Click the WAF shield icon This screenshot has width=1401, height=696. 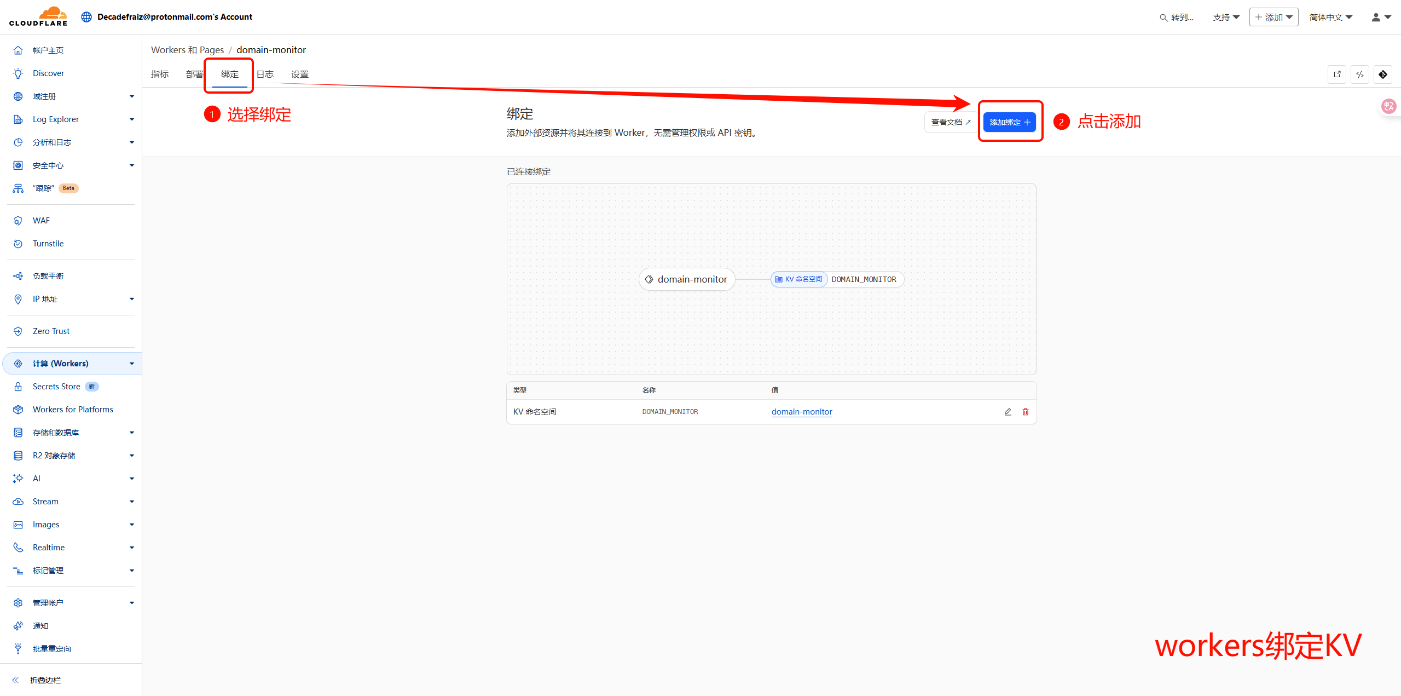[18, 221]
